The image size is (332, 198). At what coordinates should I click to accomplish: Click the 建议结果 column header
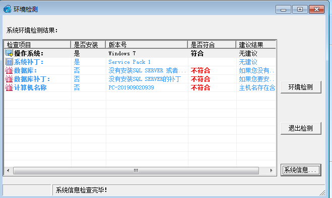(256, 45)
